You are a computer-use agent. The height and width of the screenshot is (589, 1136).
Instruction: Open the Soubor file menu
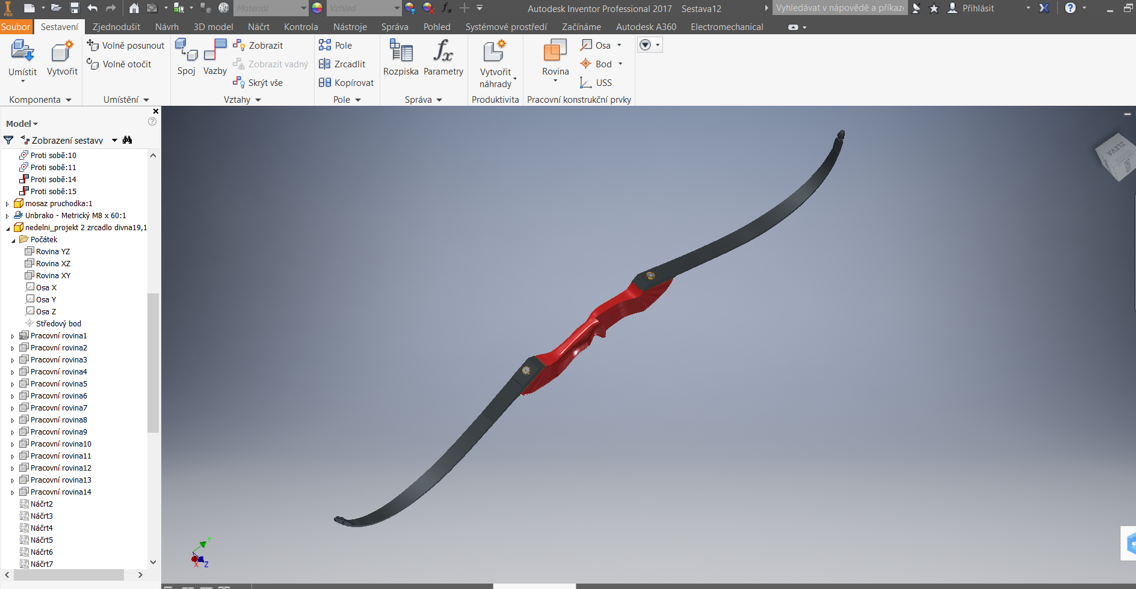pos(16,27)
